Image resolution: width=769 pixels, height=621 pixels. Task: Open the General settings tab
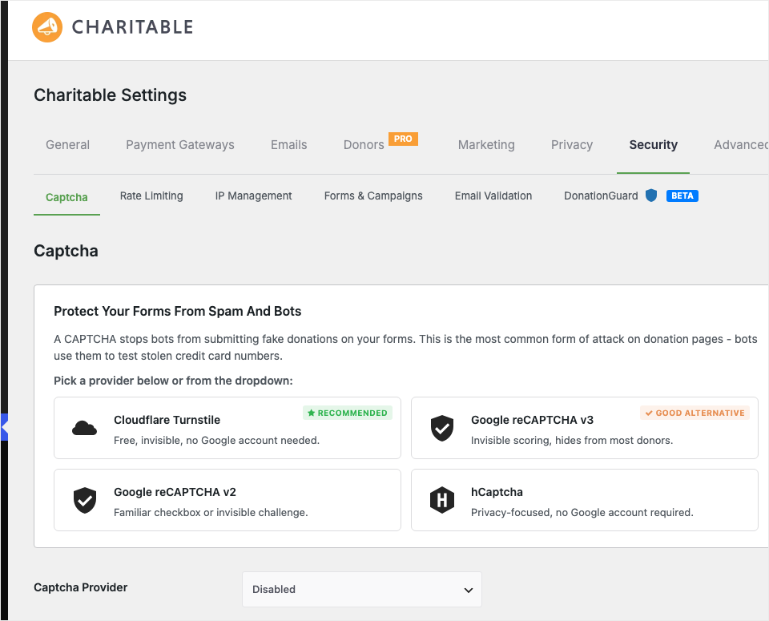(x=67, y=145)
